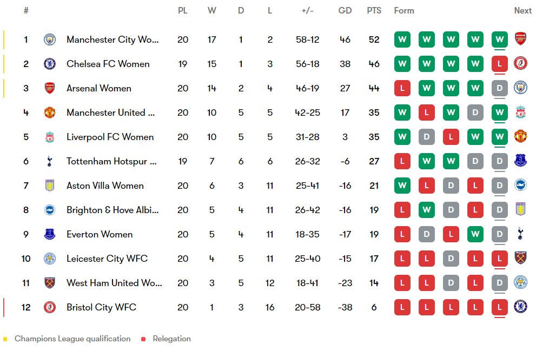
Task: Click Arsenal next-opponent crest in Manchester City row
Action: (520, 38)
